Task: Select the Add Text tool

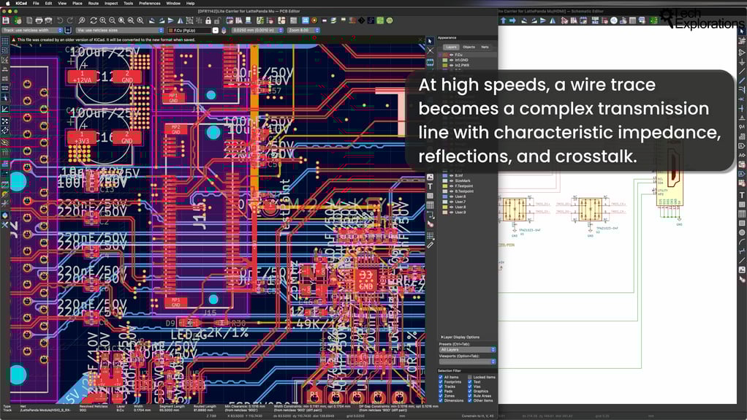Action: [431, 186]
